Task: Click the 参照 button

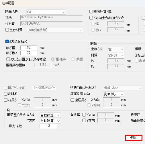Action: pyautogui.click(x=134, y=138)
